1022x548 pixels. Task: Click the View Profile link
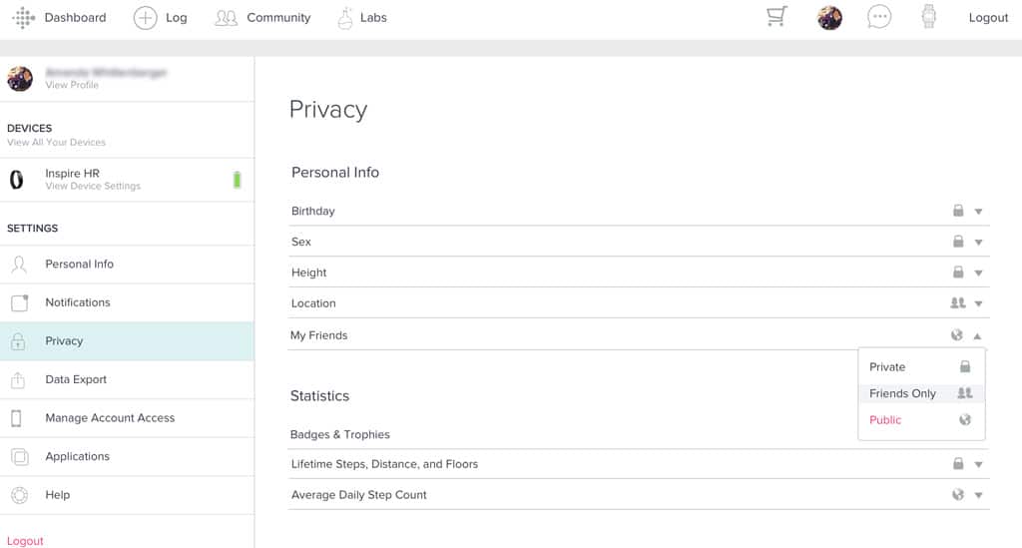(x=72, y=86)
